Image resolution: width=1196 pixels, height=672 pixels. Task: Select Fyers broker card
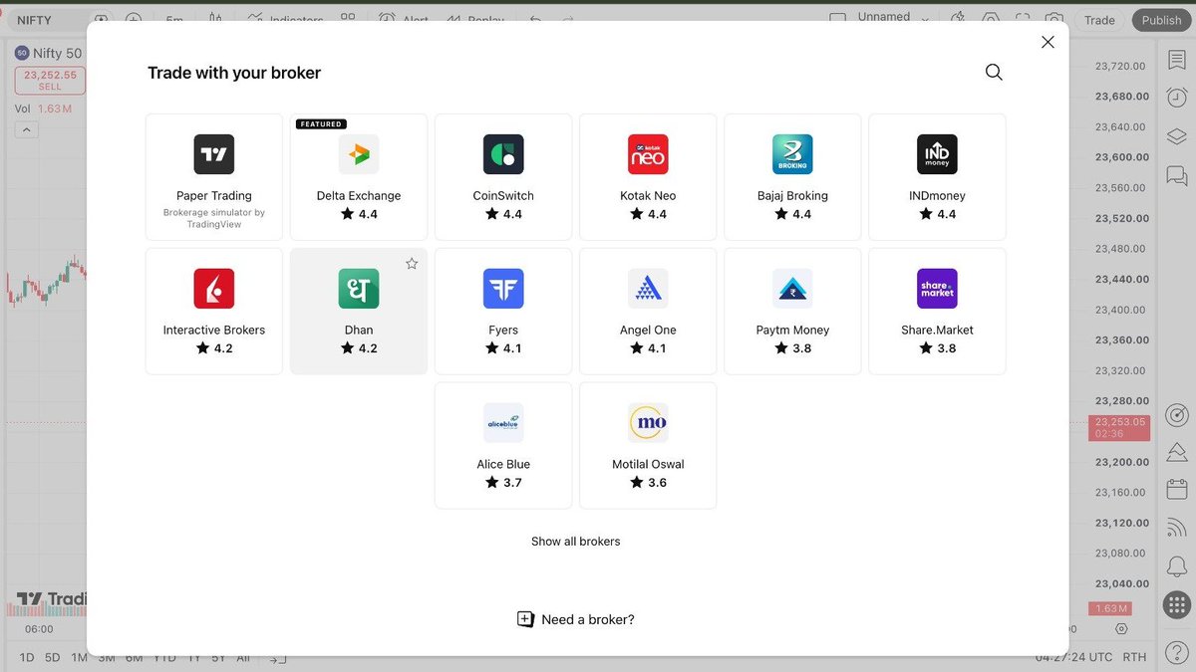tap(503, 312)
